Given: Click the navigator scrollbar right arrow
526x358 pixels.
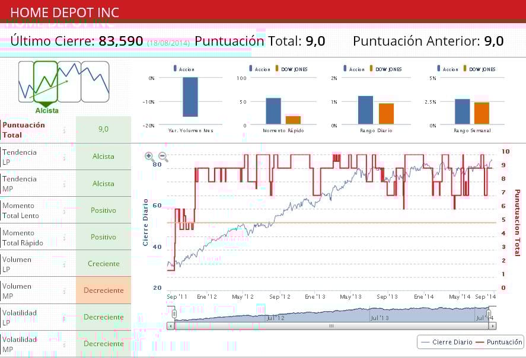Looking at the screenshot, I should point(492,326).
